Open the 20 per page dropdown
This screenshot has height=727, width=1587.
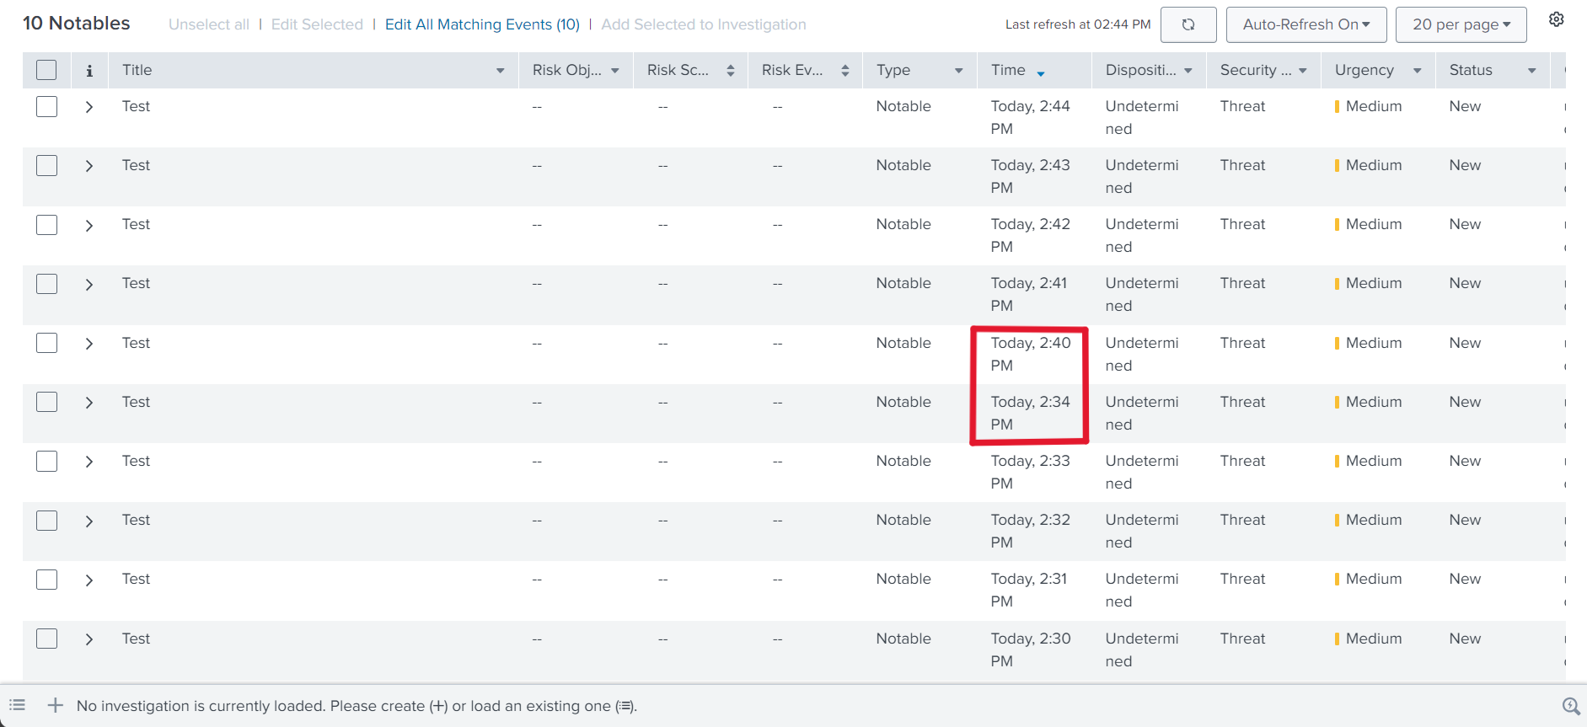[1461, 24]
